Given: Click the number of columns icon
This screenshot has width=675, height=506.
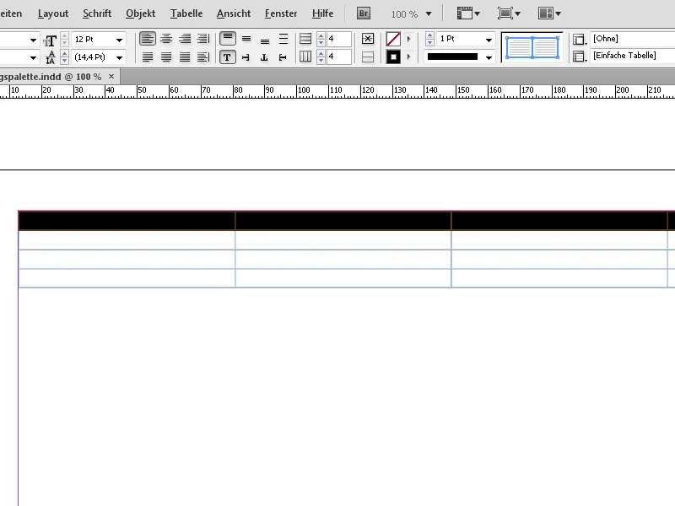Looking at the screenshot, I should coord(305,57).
